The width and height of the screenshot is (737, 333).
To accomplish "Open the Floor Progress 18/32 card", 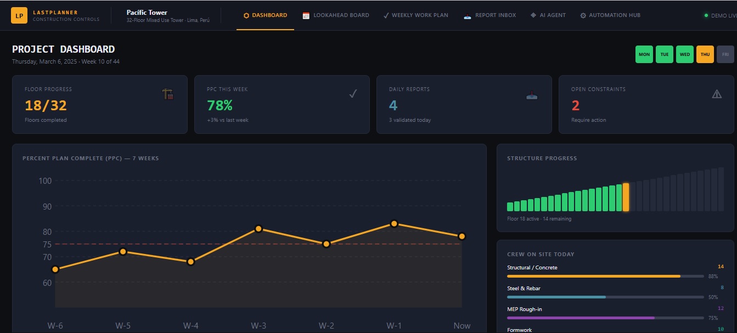I will (x=99, y=104).
